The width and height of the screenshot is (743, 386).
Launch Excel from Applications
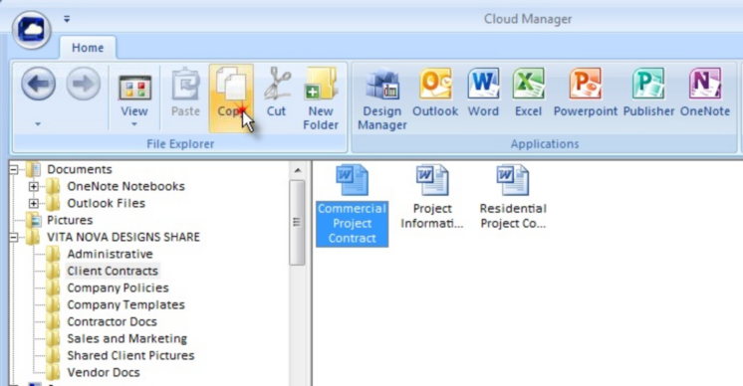pyautogui.click(x=528, y=94)
